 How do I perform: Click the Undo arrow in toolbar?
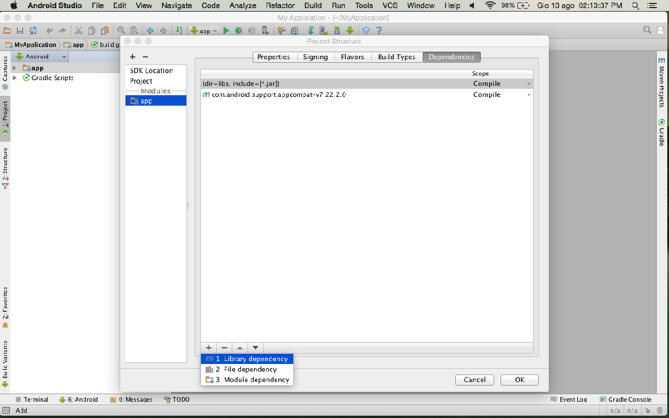click(49, 30)
